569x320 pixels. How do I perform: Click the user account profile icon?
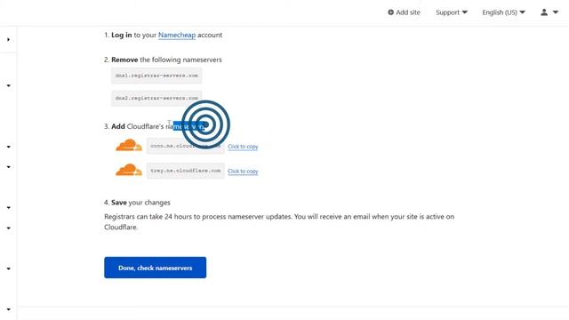coord(544,12)
